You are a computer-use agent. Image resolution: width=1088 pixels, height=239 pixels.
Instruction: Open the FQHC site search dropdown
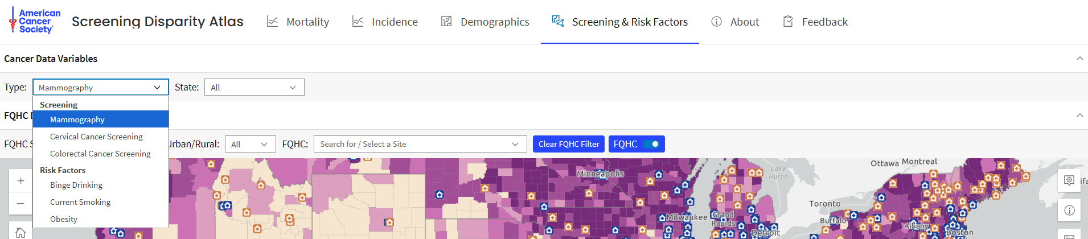pos(420,144)
